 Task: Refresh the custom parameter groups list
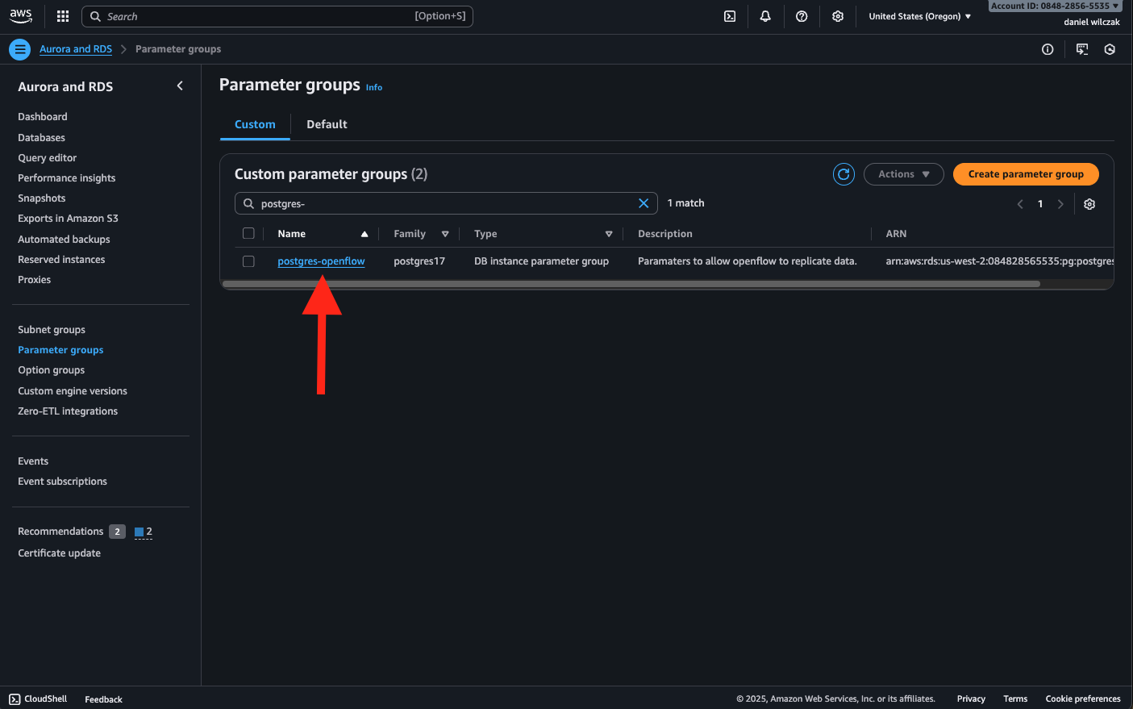[844, 174]
